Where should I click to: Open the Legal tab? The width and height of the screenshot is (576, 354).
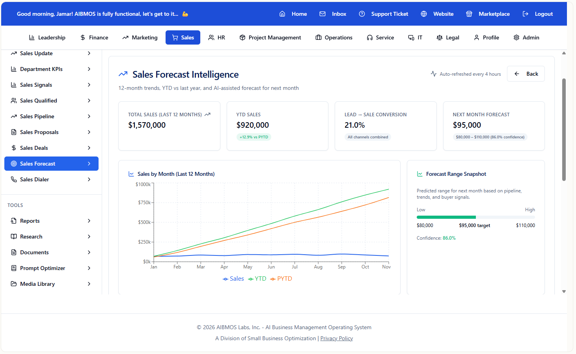click(448, 37)
